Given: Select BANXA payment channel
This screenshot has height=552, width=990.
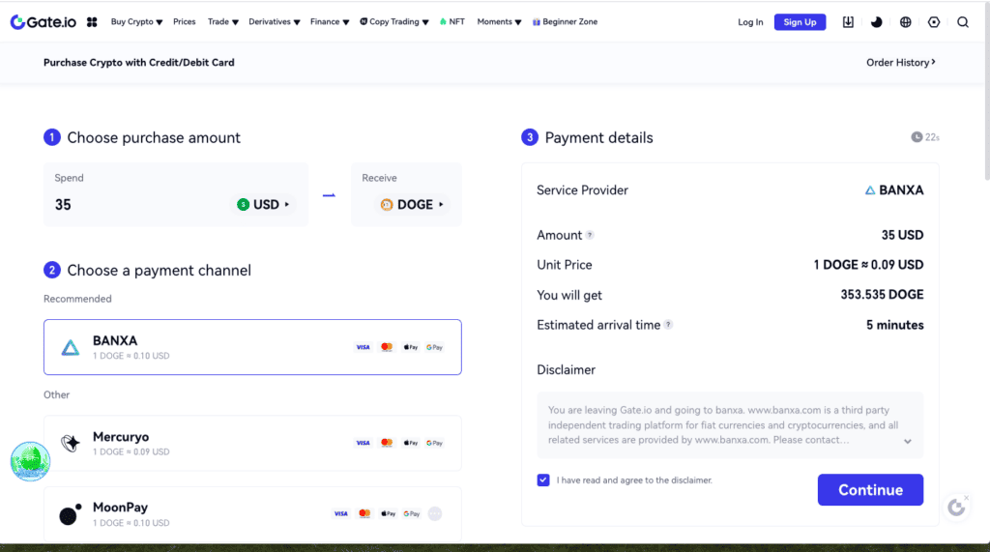Looking at the screenshot, I should 252,347.
